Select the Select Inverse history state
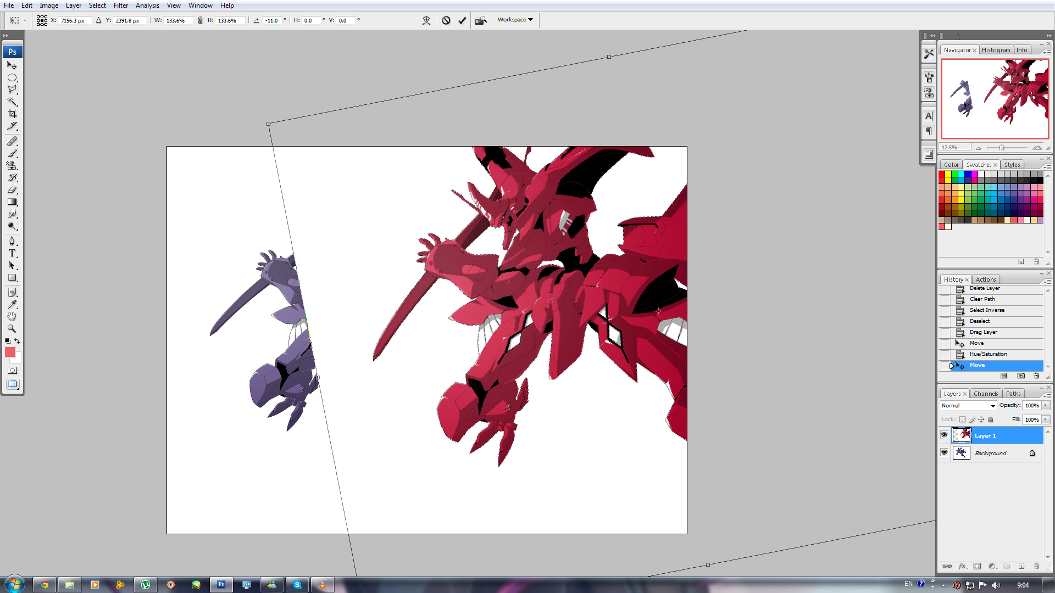The height and width of the screenshot is (593, 1055). (x=997, y=310)
